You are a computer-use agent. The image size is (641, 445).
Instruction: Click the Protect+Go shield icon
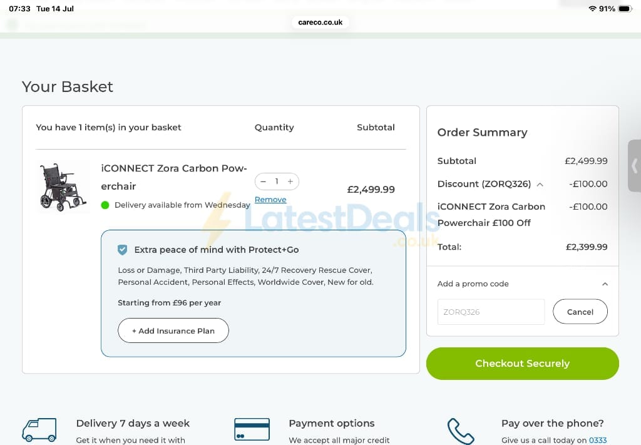pyautogui.click(x=122, y=250)
